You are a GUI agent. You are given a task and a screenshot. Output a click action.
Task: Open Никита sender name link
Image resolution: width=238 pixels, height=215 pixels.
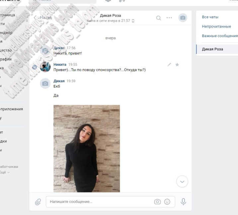[60, 64]
